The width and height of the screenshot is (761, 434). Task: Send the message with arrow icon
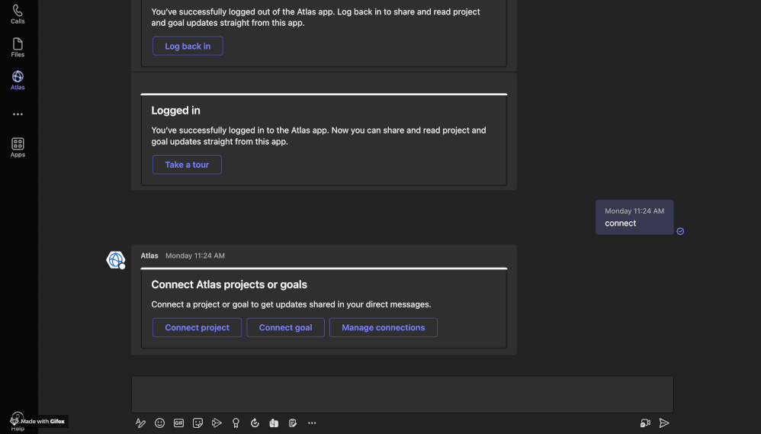[x=664, y=423]
